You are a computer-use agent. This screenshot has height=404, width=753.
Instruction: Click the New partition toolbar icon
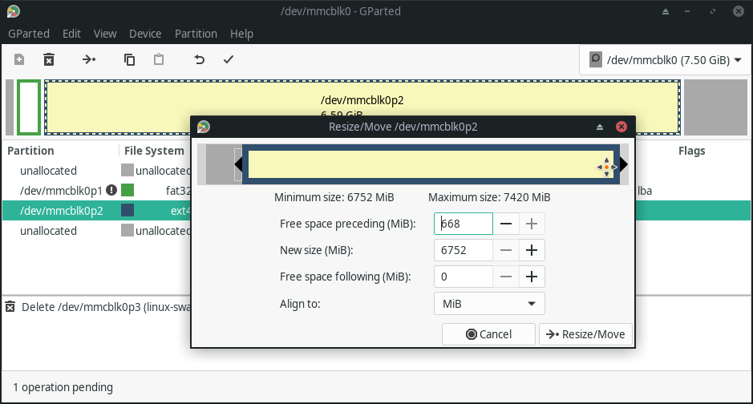(19, 59)
